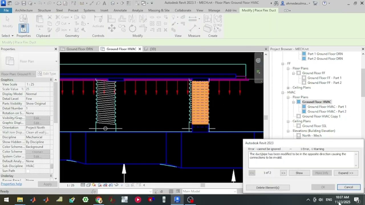Close the Ground Floor HVAC view tab
This screenshot has height=205, width=365.
(140, 49)
